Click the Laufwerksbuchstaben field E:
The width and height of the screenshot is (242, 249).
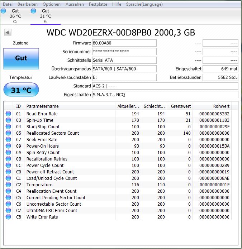coord(124,77)
